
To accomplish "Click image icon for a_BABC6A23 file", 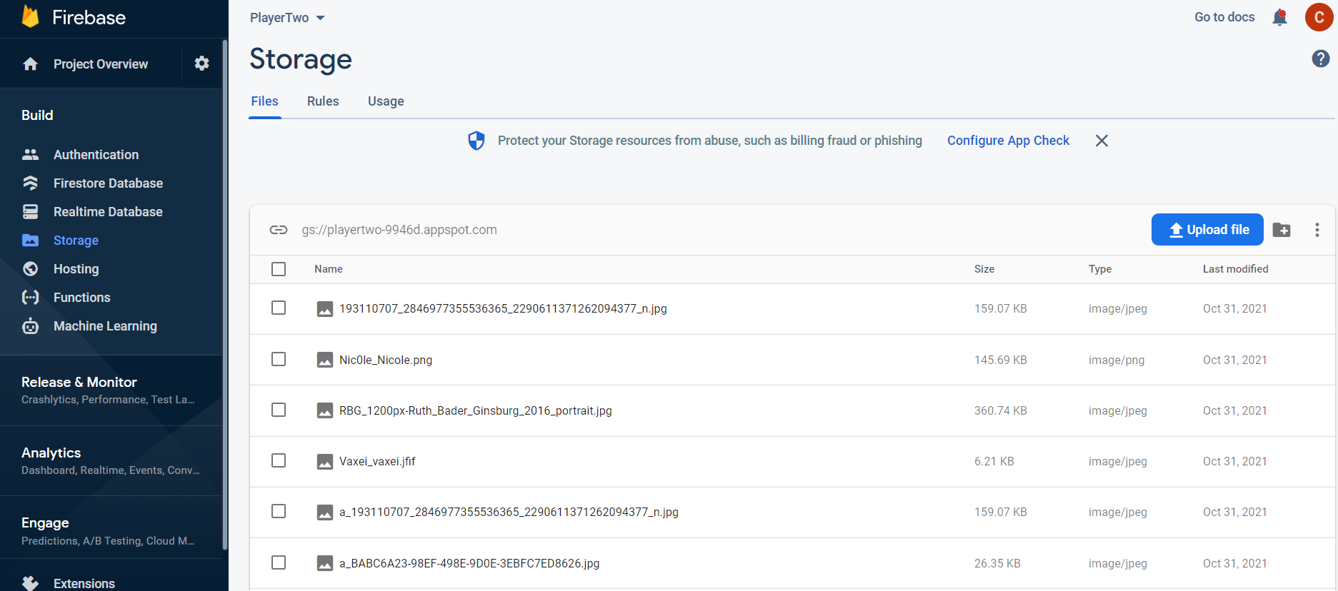I will point(325,563).
